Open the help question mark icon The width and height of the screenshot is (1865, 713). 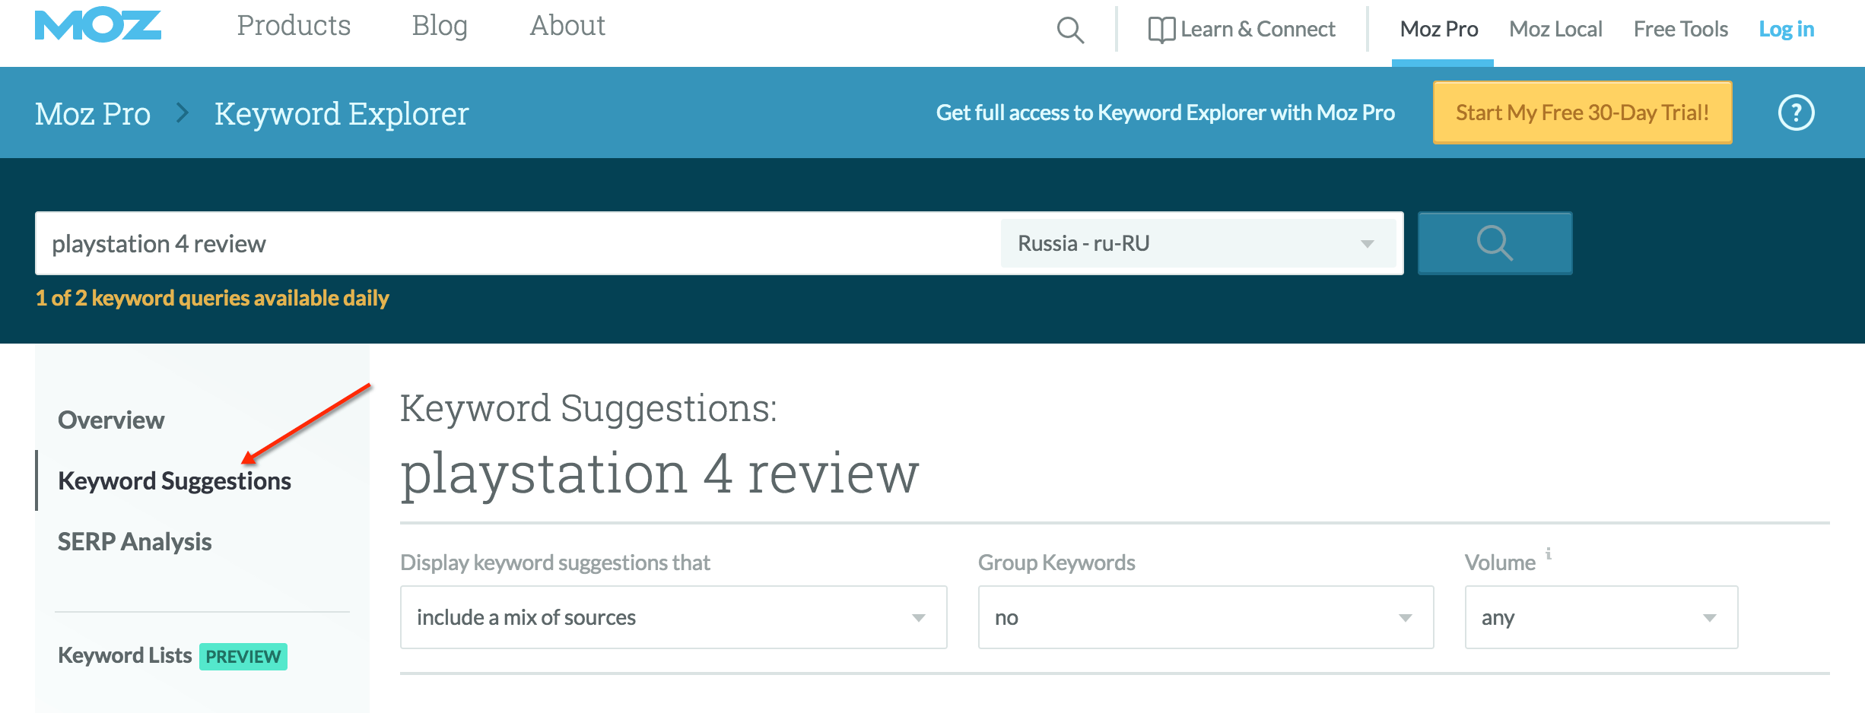pyautogui.click(x=1796, y=113)
